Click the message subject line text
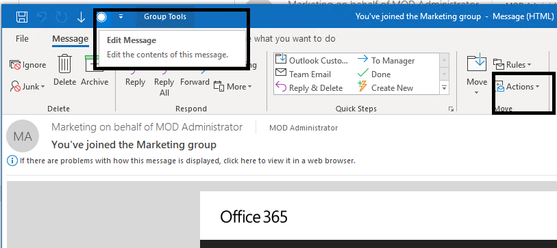 [x=134, y=145]
